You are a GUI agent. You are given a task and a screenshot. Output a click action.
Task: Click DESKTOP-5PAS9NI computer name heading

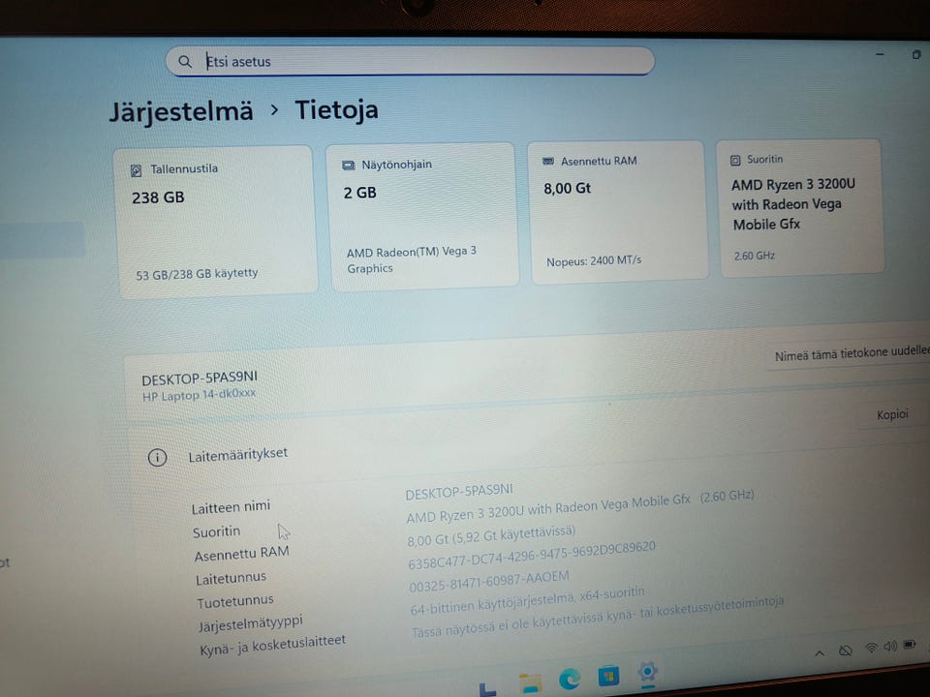point(200,379)
